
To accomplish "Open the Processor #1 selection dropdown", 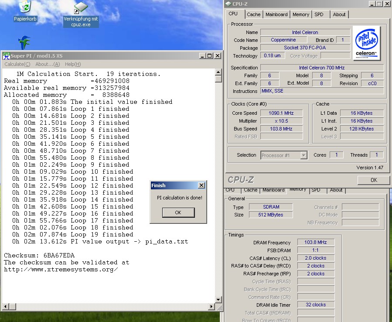I will [303, 155].
